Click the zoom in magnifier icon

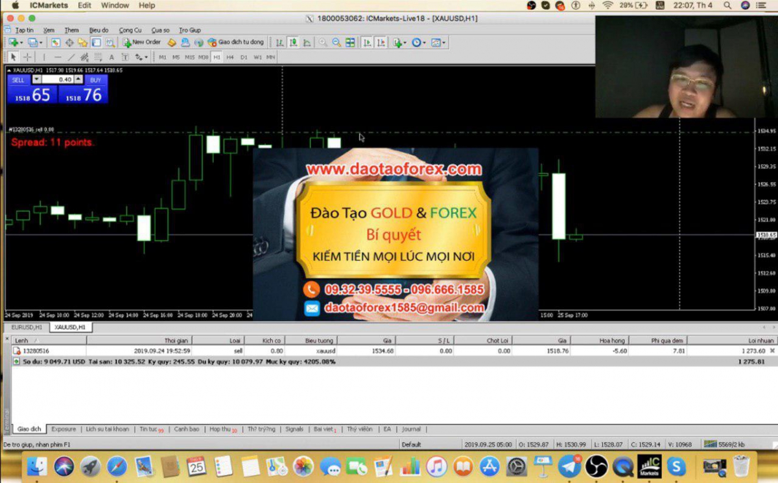pyautogui.click(x=323, y=42)
